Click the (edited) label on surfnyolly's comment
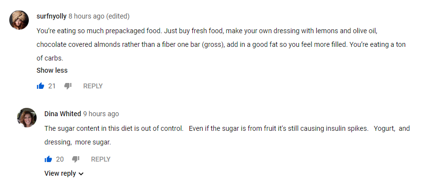 [x=118, y=17]
